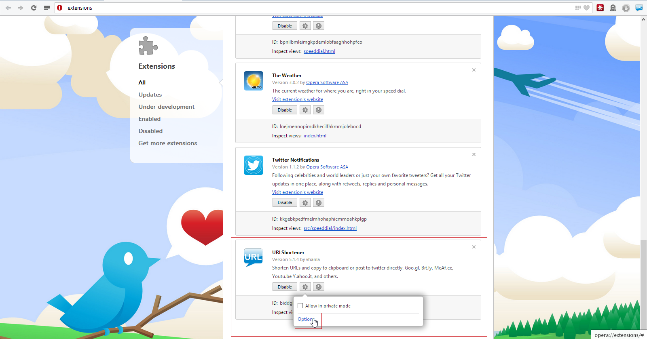647x339 pixels.
Task: Open settings gear for top extension
Action: [x=305, y=26]
